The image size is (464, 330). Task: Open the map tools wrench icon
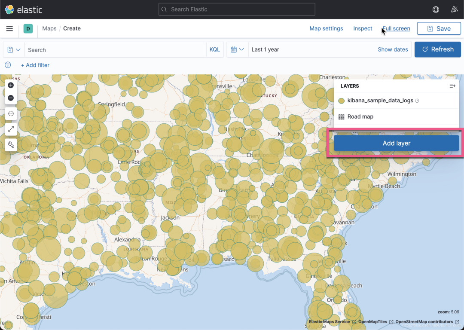(11, 145)
